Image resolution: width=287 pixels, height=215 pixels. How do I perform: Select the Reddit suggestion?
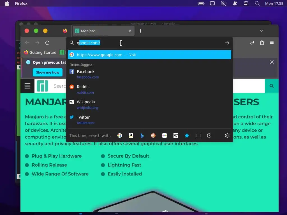149,89
